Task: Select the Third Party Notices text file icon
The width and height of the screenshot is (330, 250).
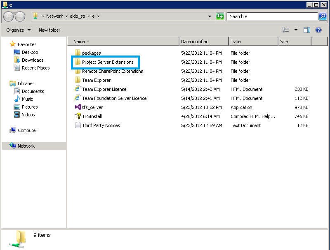Action: [78, 125]
